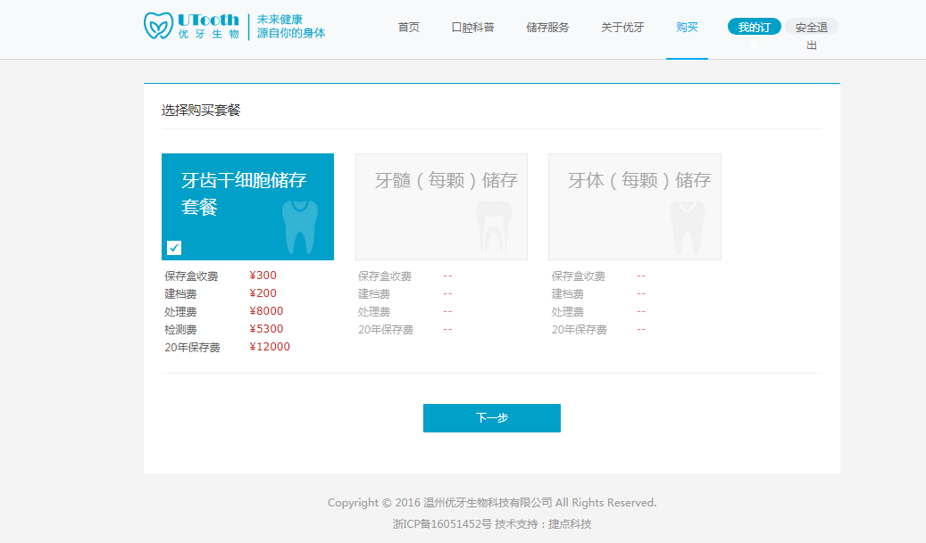Click the ¥5300 检测费 price
This screenshot has width=926, height=543.
tap(266, 328)
